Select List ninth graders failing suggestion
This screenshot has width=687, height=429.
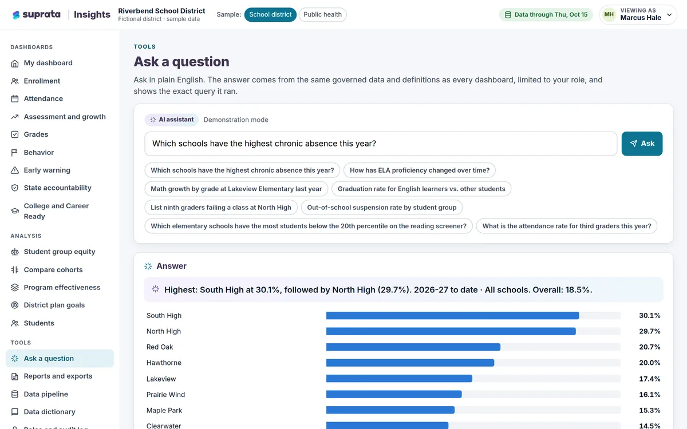(x=221, y=208)
